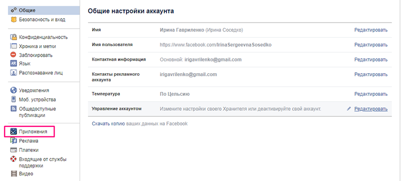Edit the Имя пользователя row
Viewport: 401px width, 181px height.
point(371,45)
